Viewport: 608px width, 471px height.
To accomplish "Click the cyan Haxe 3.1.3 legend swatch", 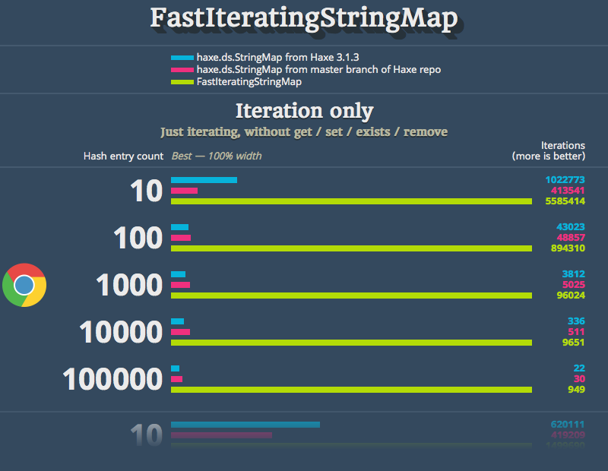I will point(182,58).
